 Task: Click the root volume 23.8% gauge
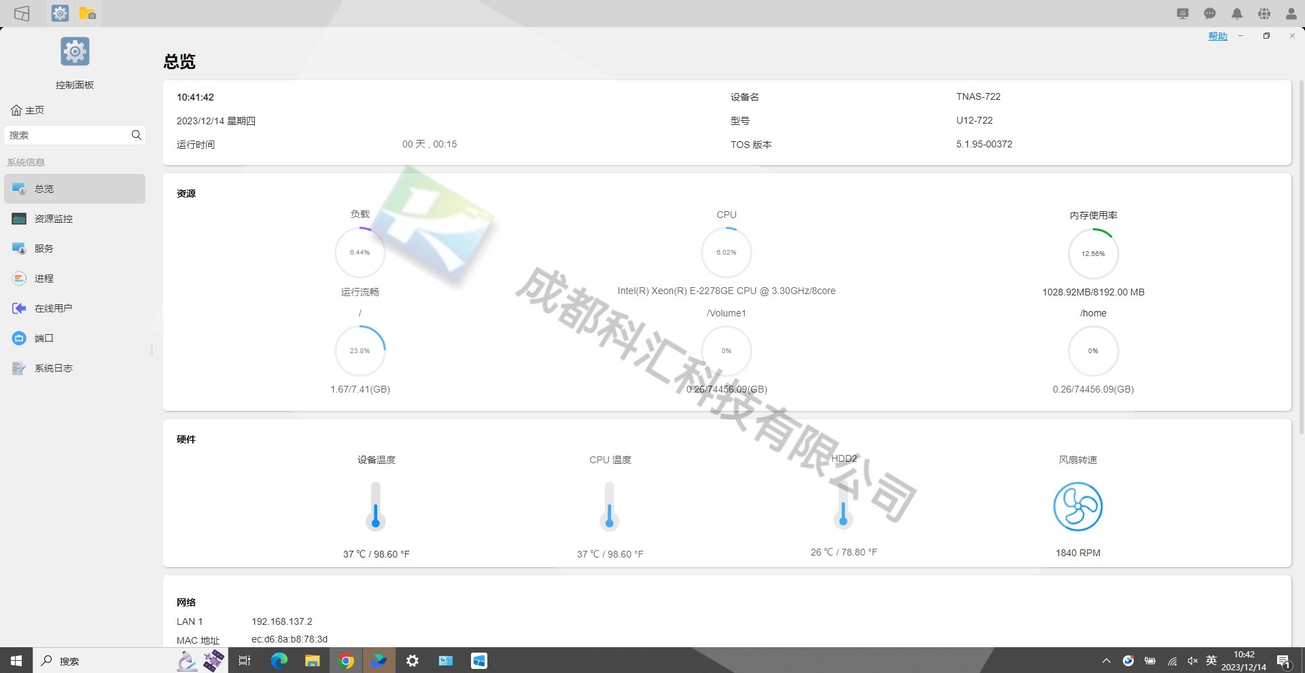click(360, 351)
